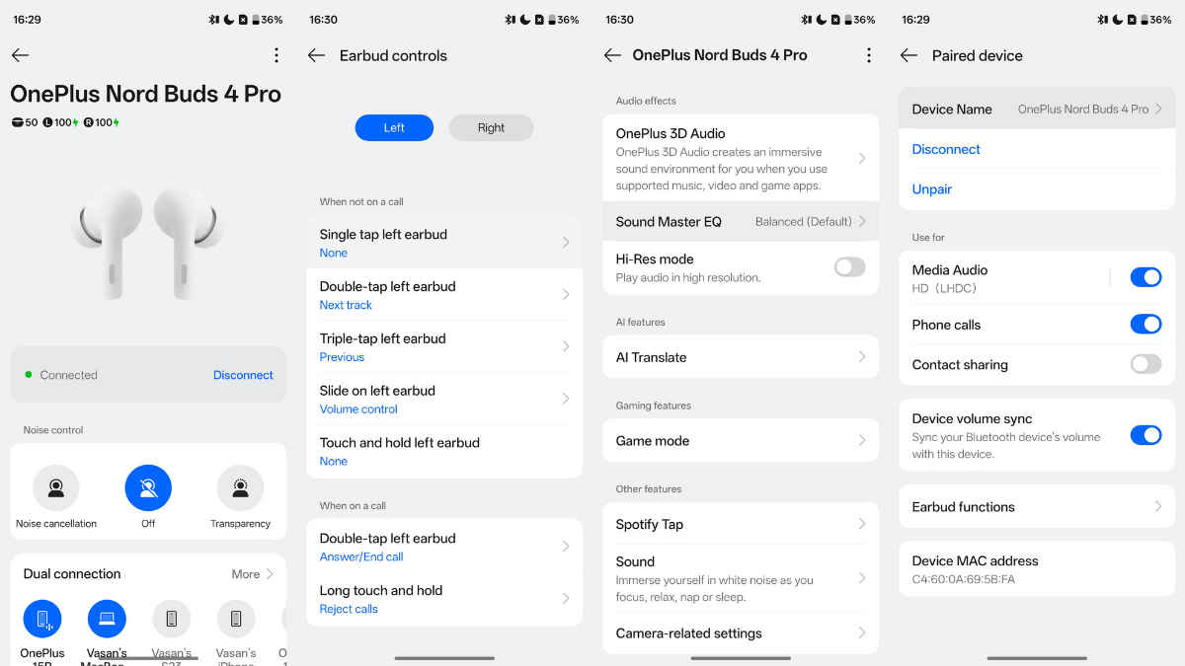Image resolution: width=1185 pixels, height=666 pixels.
Task: Turn off Media Audio toggle
Action: (1145, 278)
